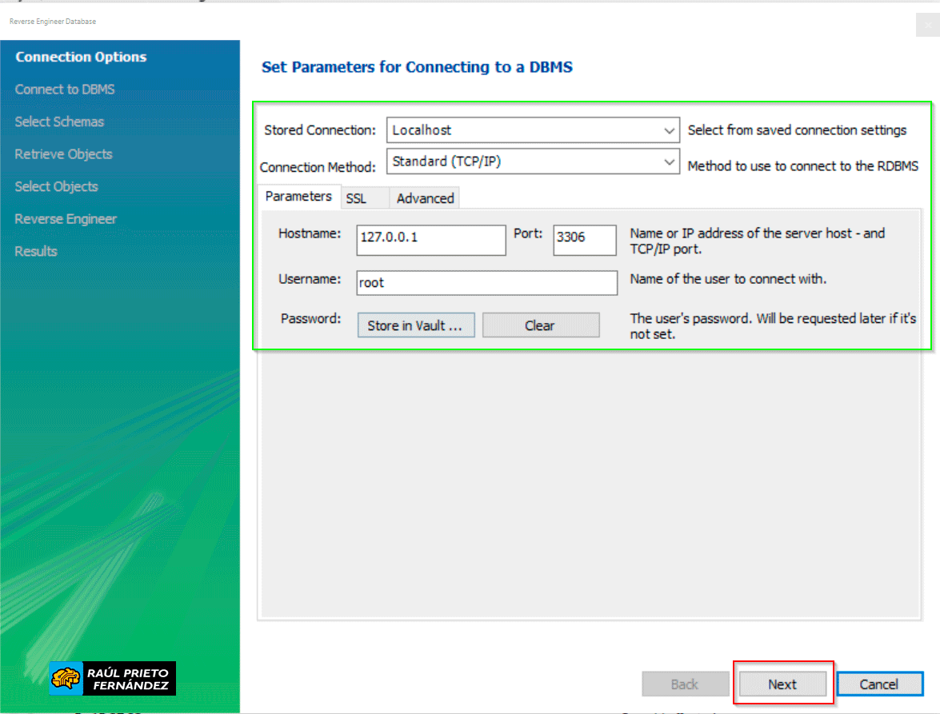Go to the Connect to DBMS step
The image size is (940, 714).
[65, 90]
